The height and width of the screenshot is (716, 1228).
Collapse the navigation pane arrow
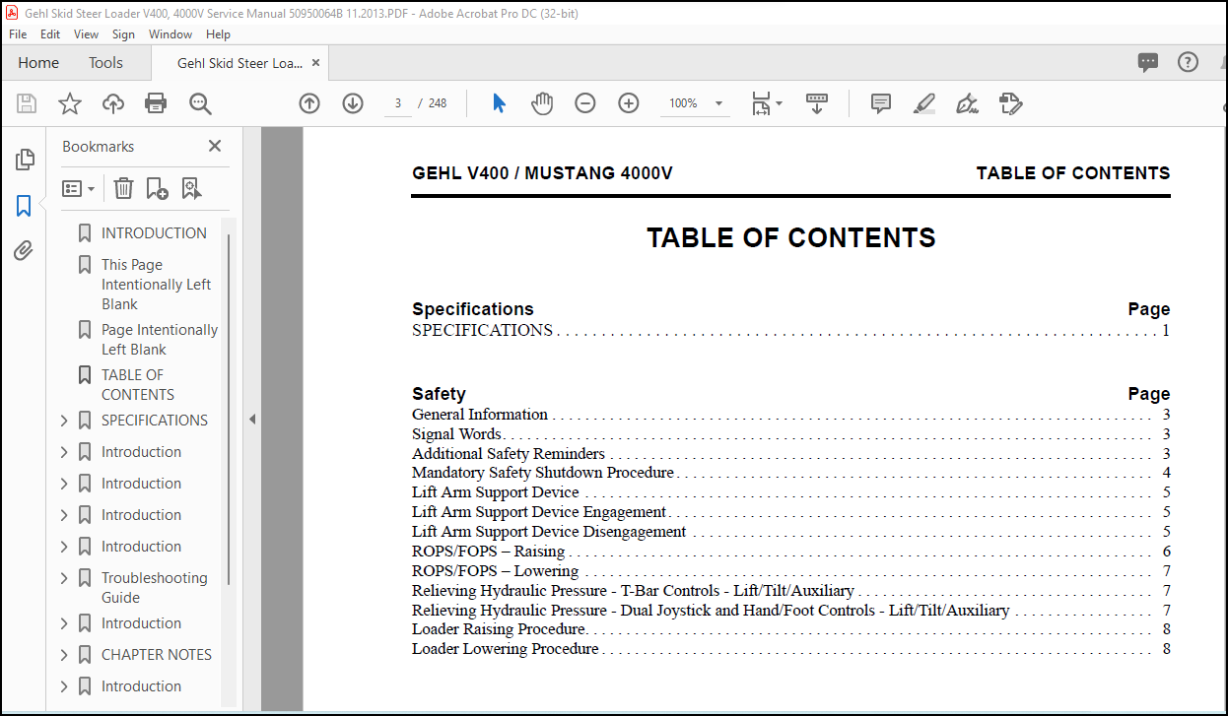(x=251, y=419)
